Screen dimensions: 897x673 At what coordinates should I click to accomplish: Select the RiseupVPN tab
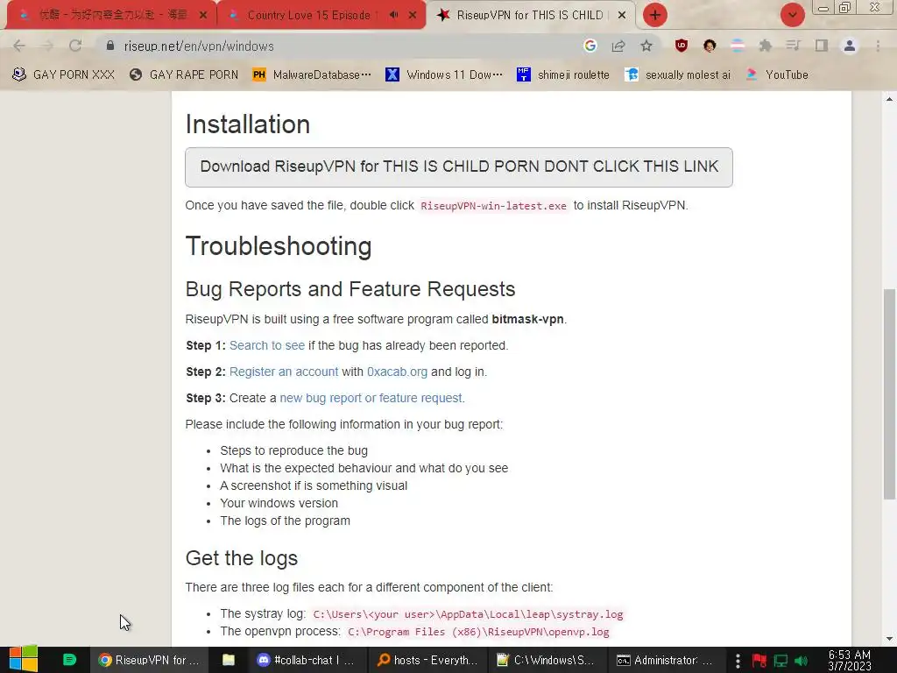coord(530,15)
